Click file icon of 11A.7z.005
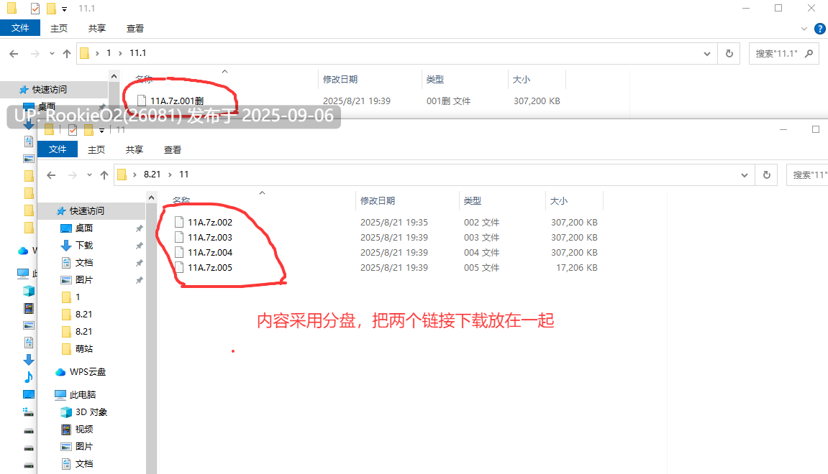828x474 pixels. (x=179, y=267)
